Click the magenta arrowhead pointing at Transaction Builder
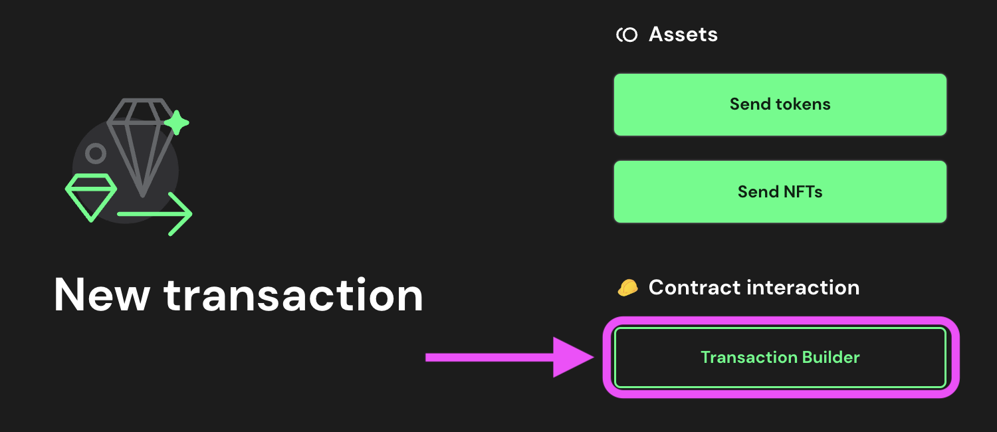The image size is (997, 432). 572,358
